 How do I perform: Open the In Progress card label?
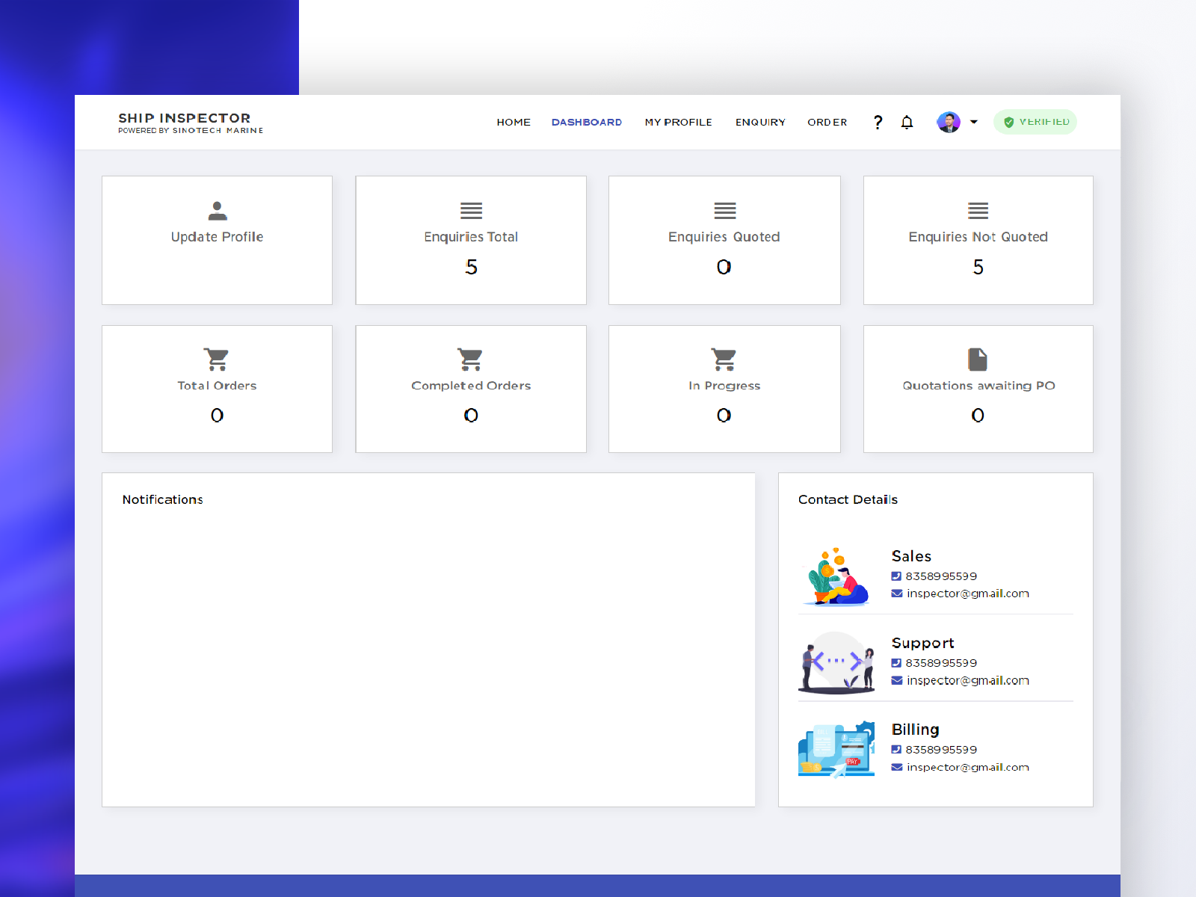[x=724, y=386]
